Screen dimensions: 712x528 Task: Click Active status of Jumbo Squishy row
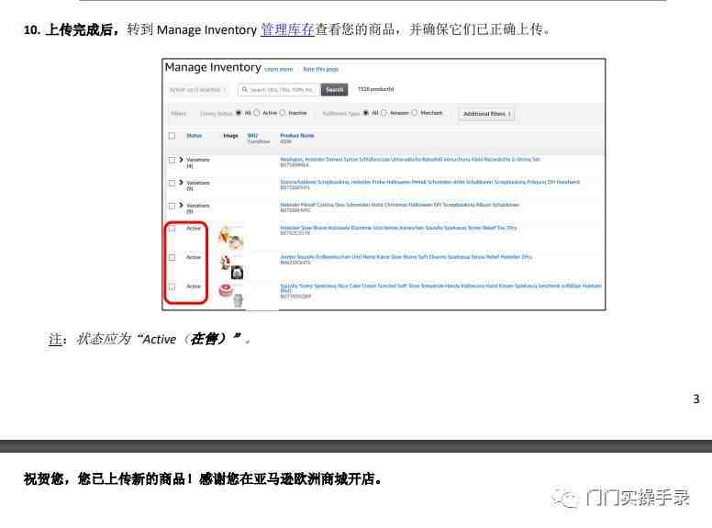click(x=194, y=257)
